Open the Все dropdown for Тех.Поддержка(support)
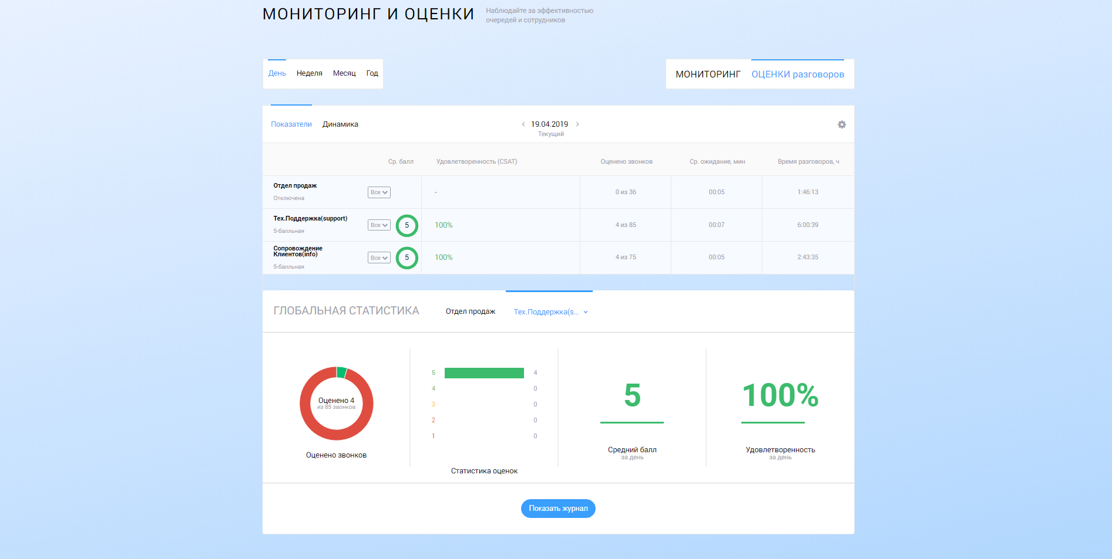This screenshot has height=559, width=1112. [379, 225]
